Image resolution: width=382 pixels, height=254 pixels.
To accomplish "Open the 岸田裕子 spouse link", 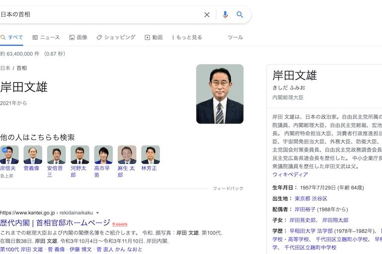I will click(x=305, y=209).
